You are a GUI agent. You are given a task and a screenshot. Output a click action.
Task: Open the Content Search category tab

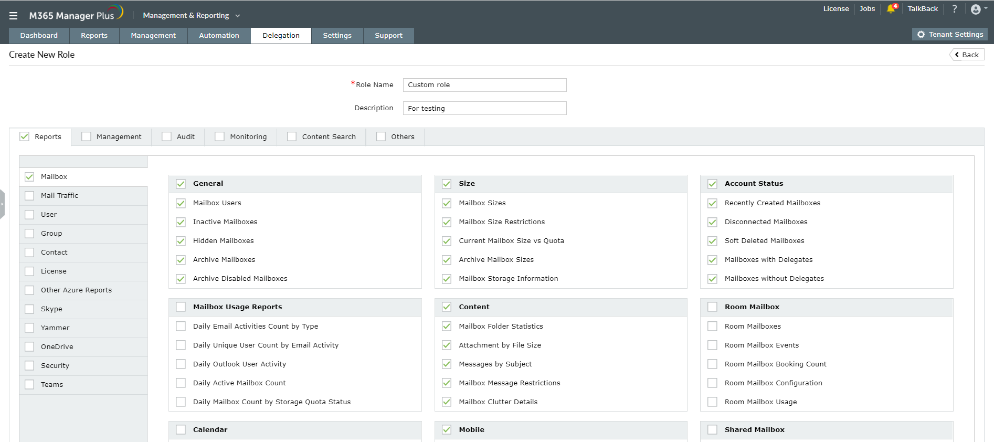[329, 137]
